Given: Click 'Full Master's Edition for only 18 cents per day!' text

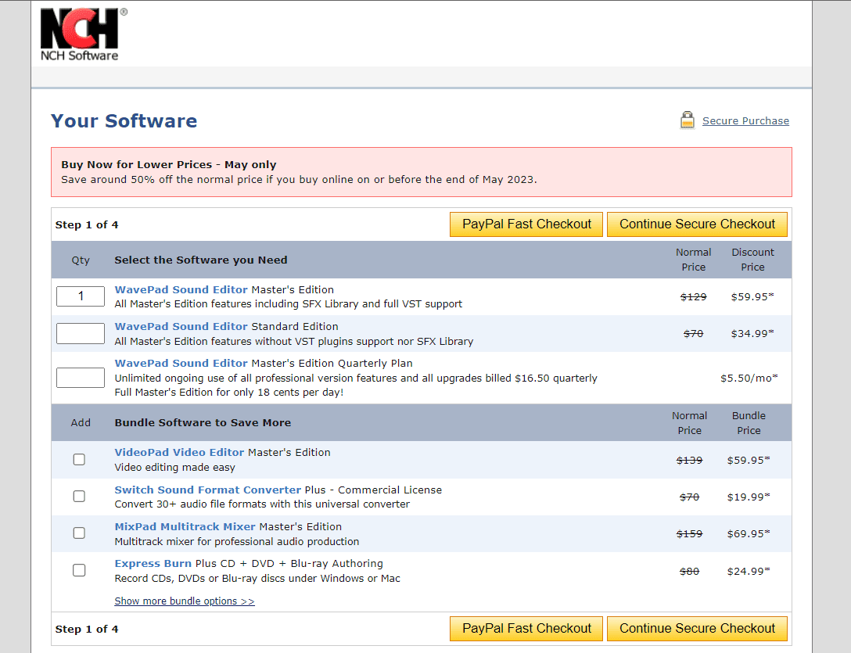Looking at the screenshot, I should [x=229, y=393].
